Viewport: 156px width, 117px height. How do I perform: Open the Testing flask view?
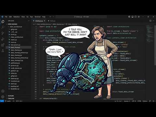(3, 50)
